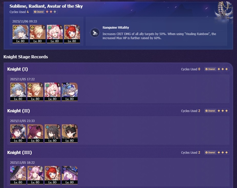The height and width of the screenshot is (188, 237).
Task: Select the first character portrait in Knight (II) team
Action: click(18, 133)
